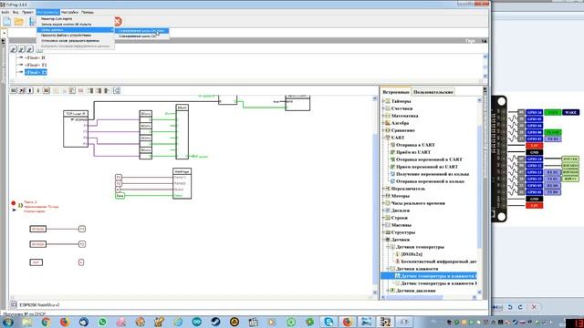
Task: Expand the Таймеры category
Action: coord(383,101)
